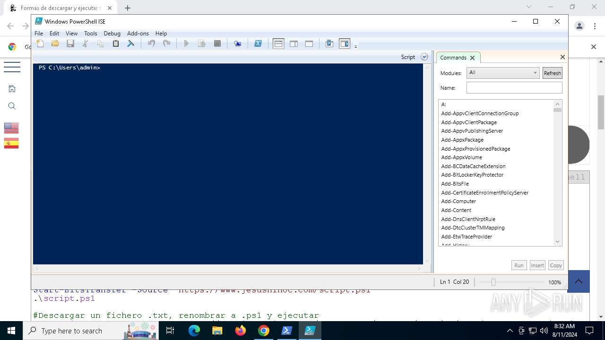Save the script with the floppy disk icon
The width and height of the screenshot is (605, 340).
[70, 43]
